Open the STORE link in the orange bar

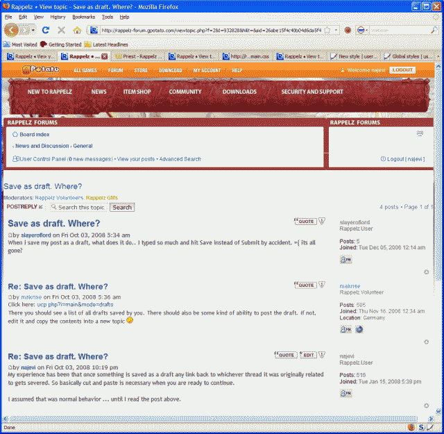(x=141, y=70)
